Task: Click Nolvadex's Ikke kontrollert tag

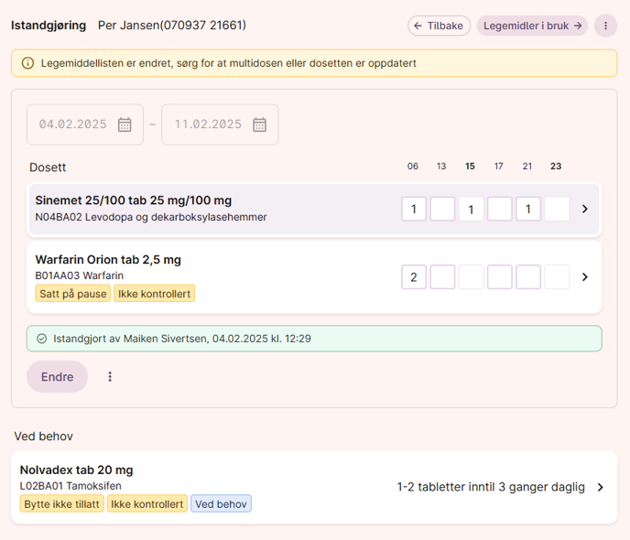Action: 147,504
